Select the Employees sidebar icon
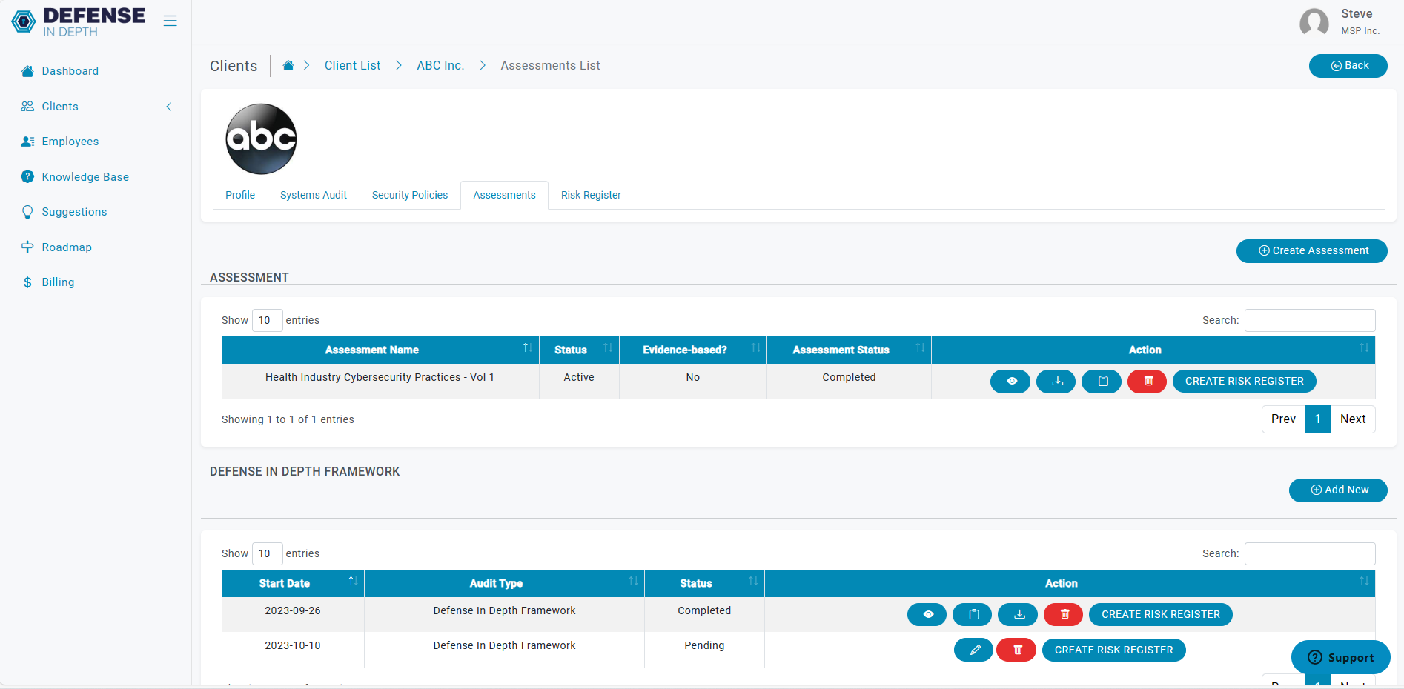 tap(27, 142)
